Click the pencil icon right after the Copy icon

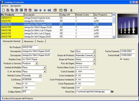tap(17, 10)
